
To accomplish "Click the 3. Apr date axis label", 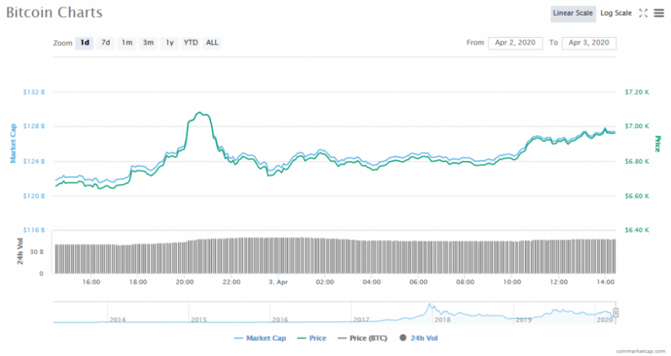I will click(278, 282).
